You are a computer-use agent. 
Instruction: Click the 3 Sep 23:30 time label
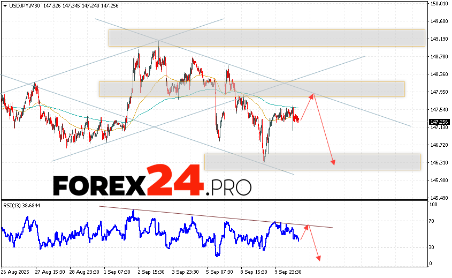[186, 272]
